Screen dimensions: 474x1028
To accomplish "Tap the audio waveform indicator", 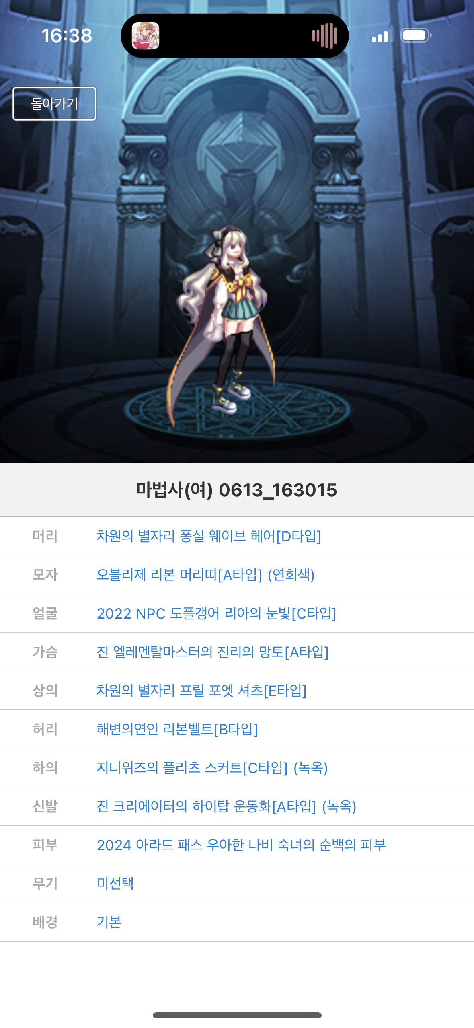I will pos(325,36).
